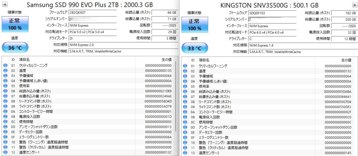Click the status orb for Kingston ライトコマンド数 row
The width and height of the screenshot is (358, 156).
185,107
